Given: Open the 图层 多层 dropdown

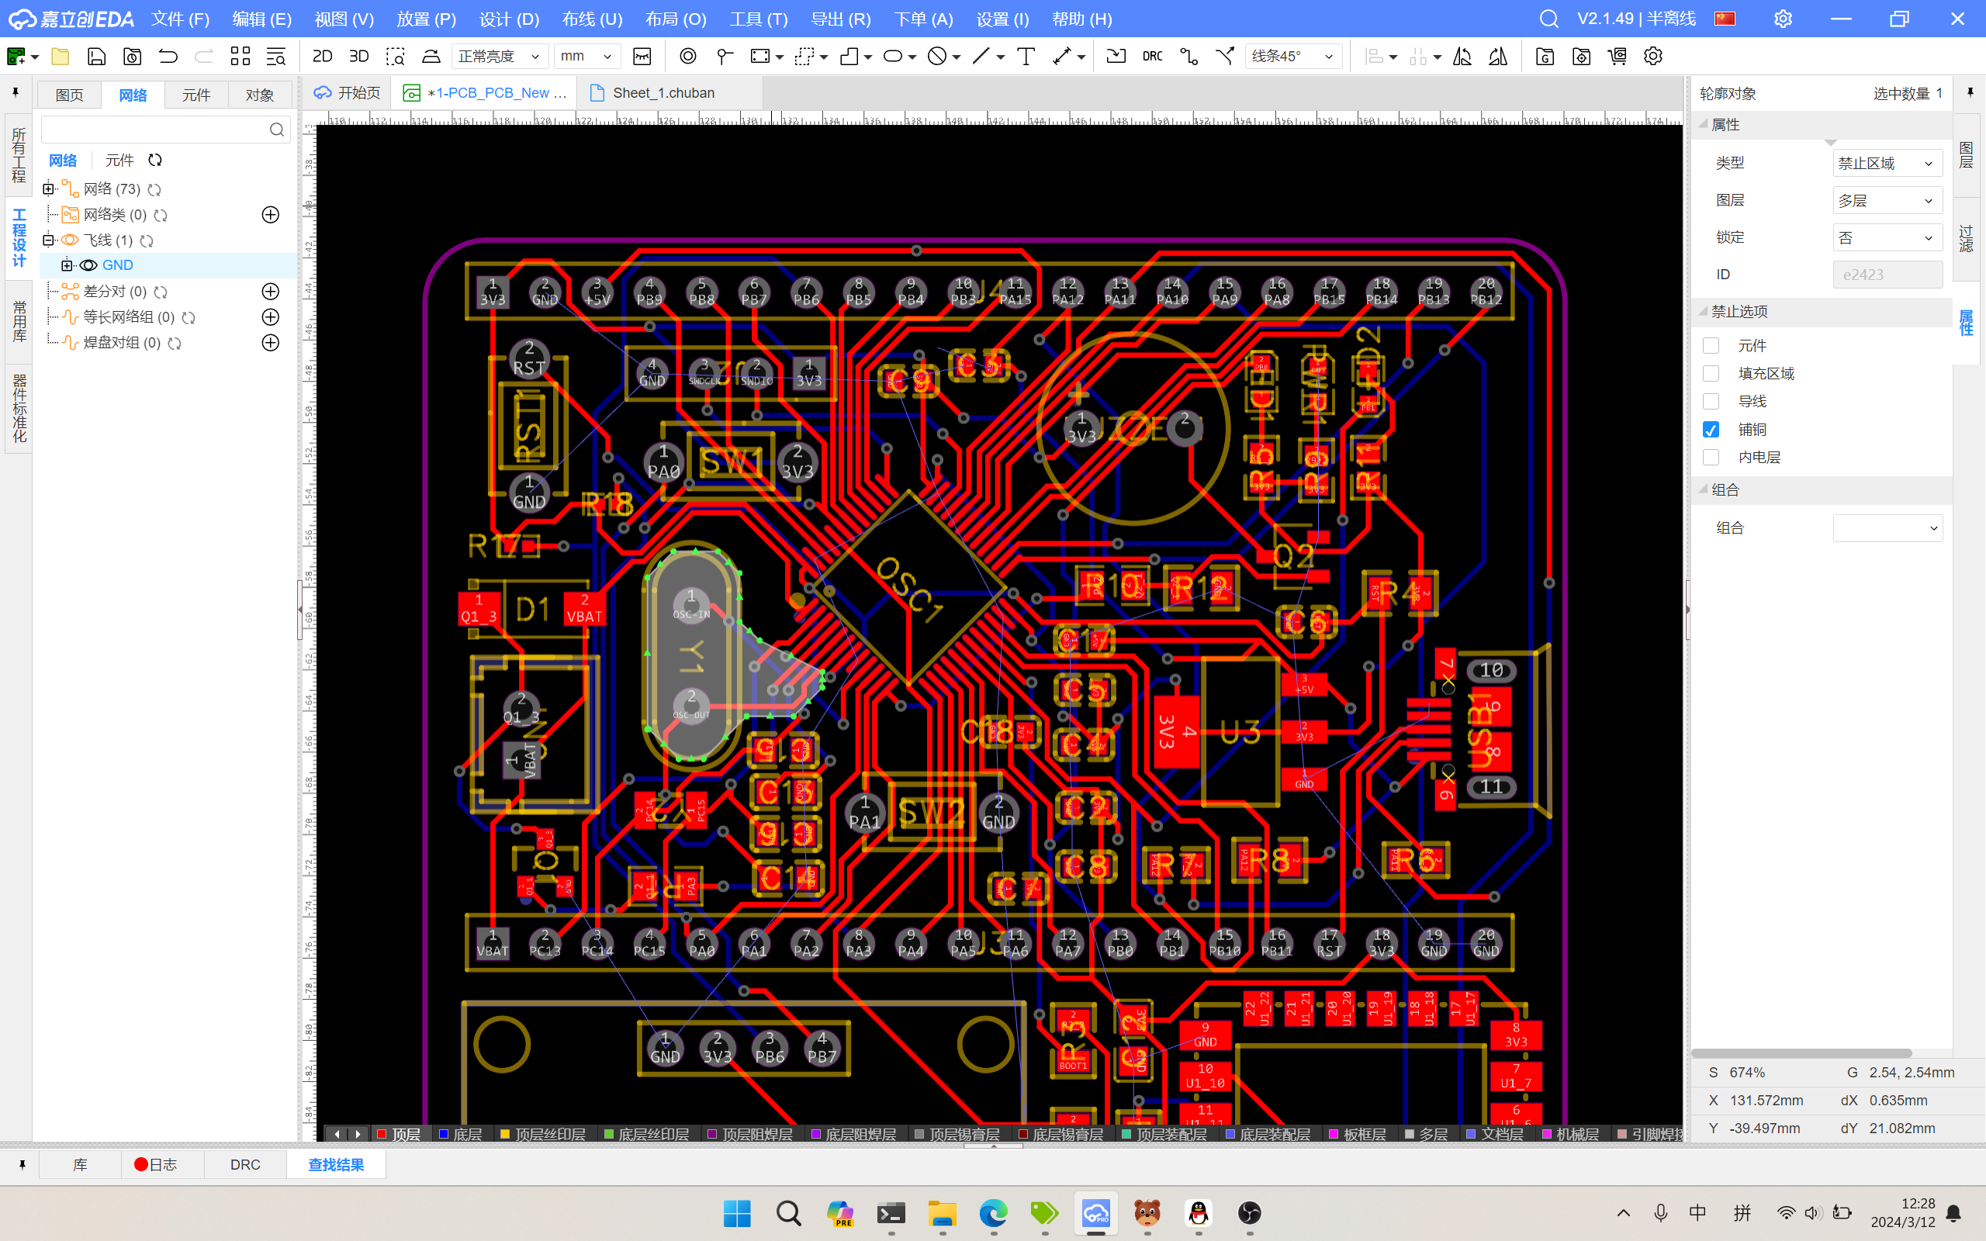Looking at the screenshot, I should 1887,200.
